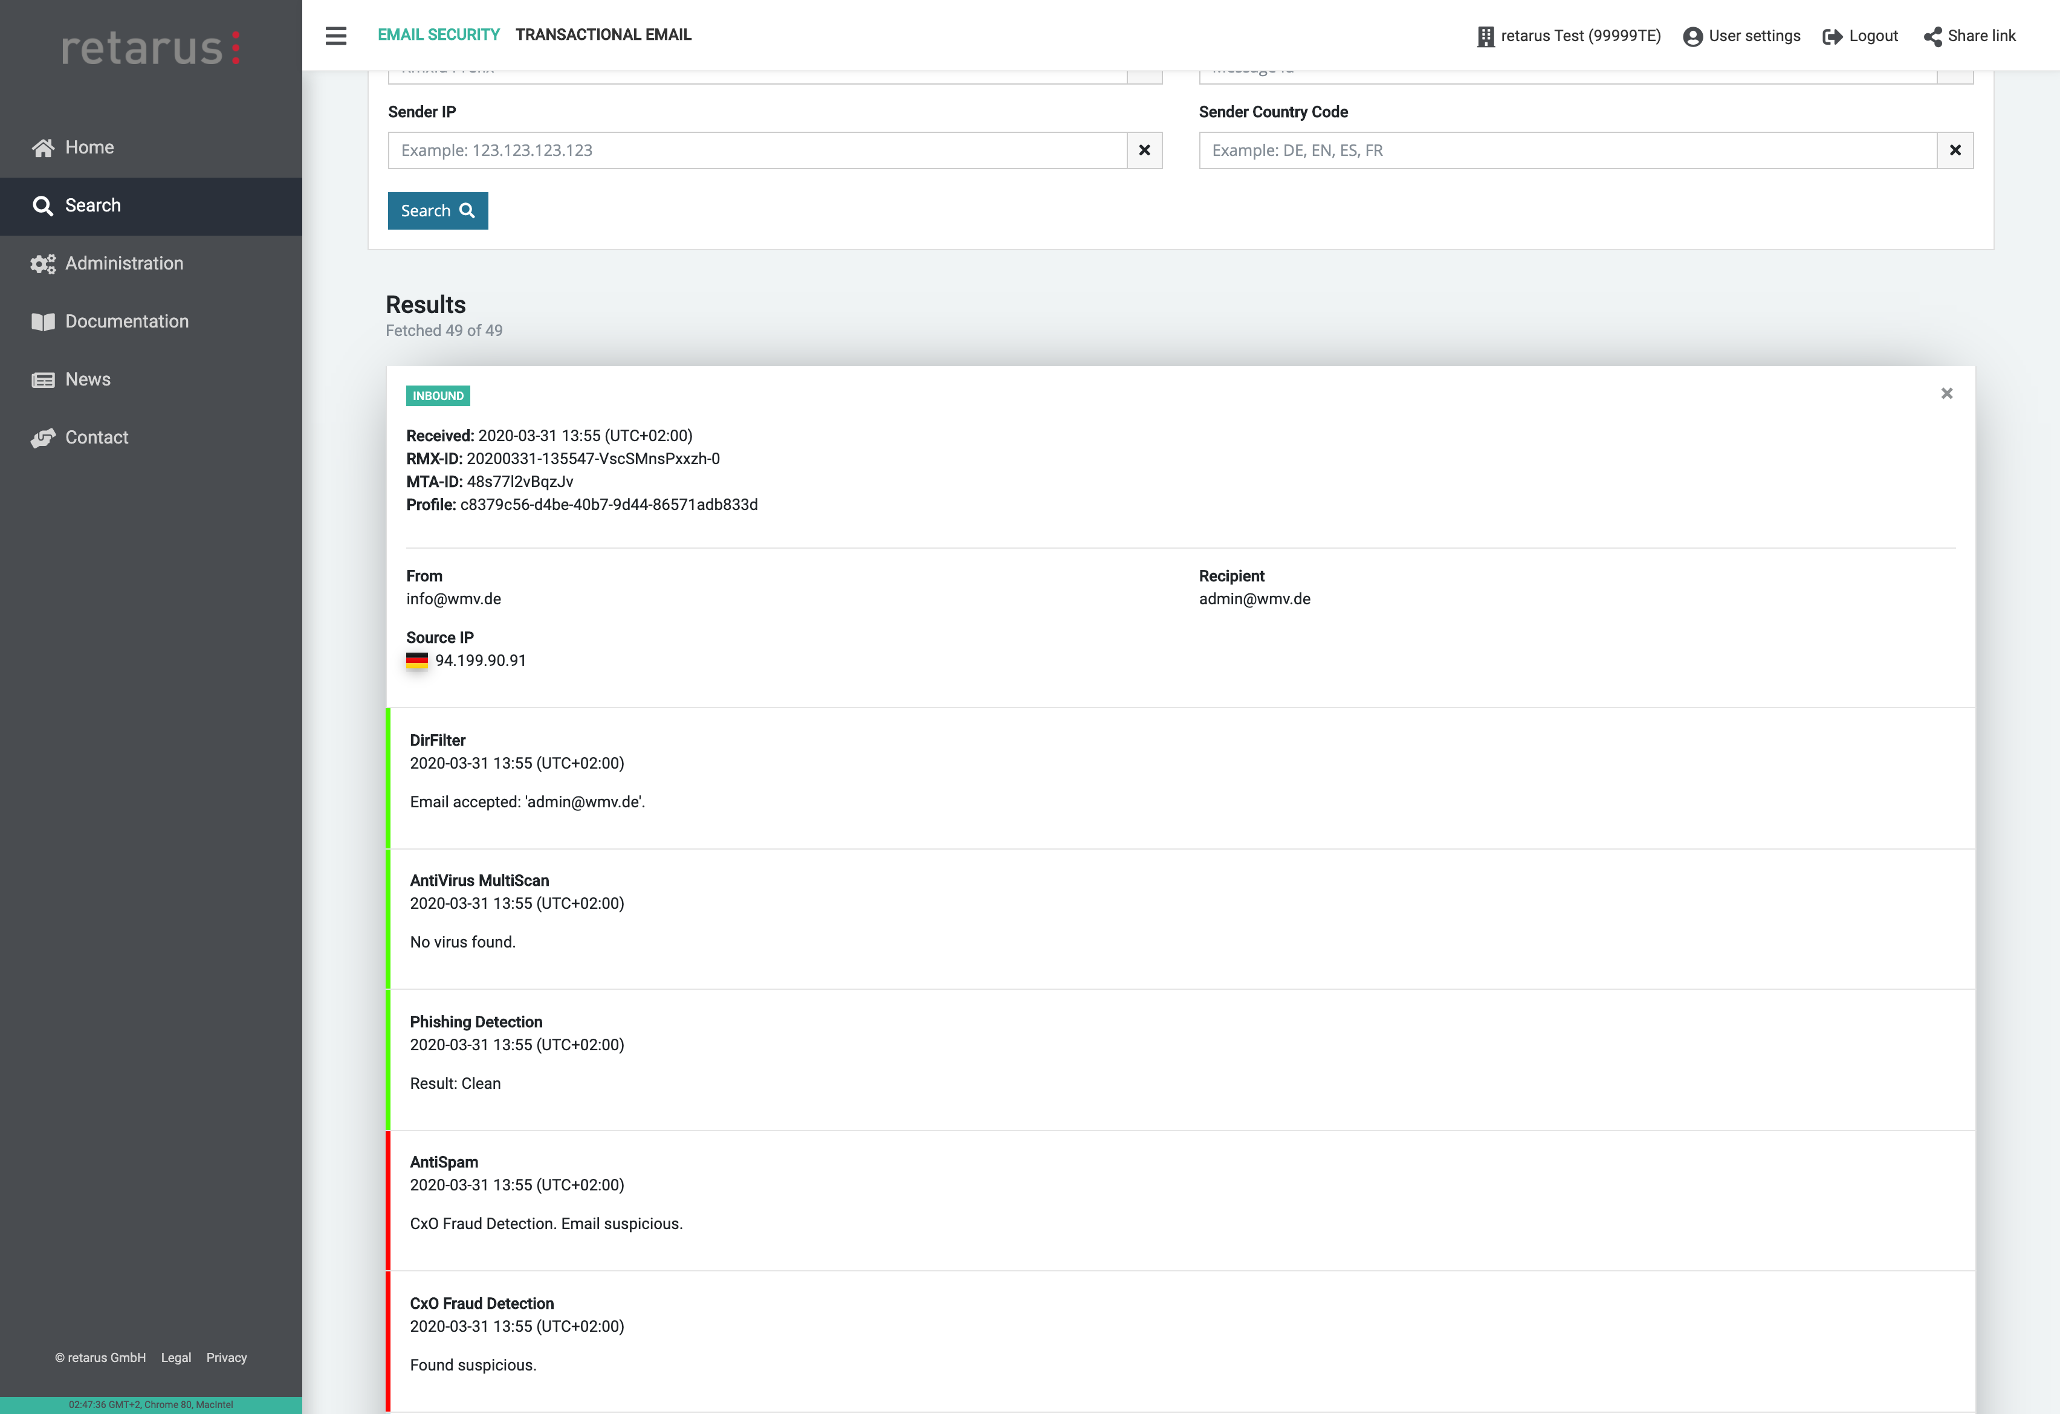Switch to Transactional Email tab

pyautogui.click(x=604, y=34)
